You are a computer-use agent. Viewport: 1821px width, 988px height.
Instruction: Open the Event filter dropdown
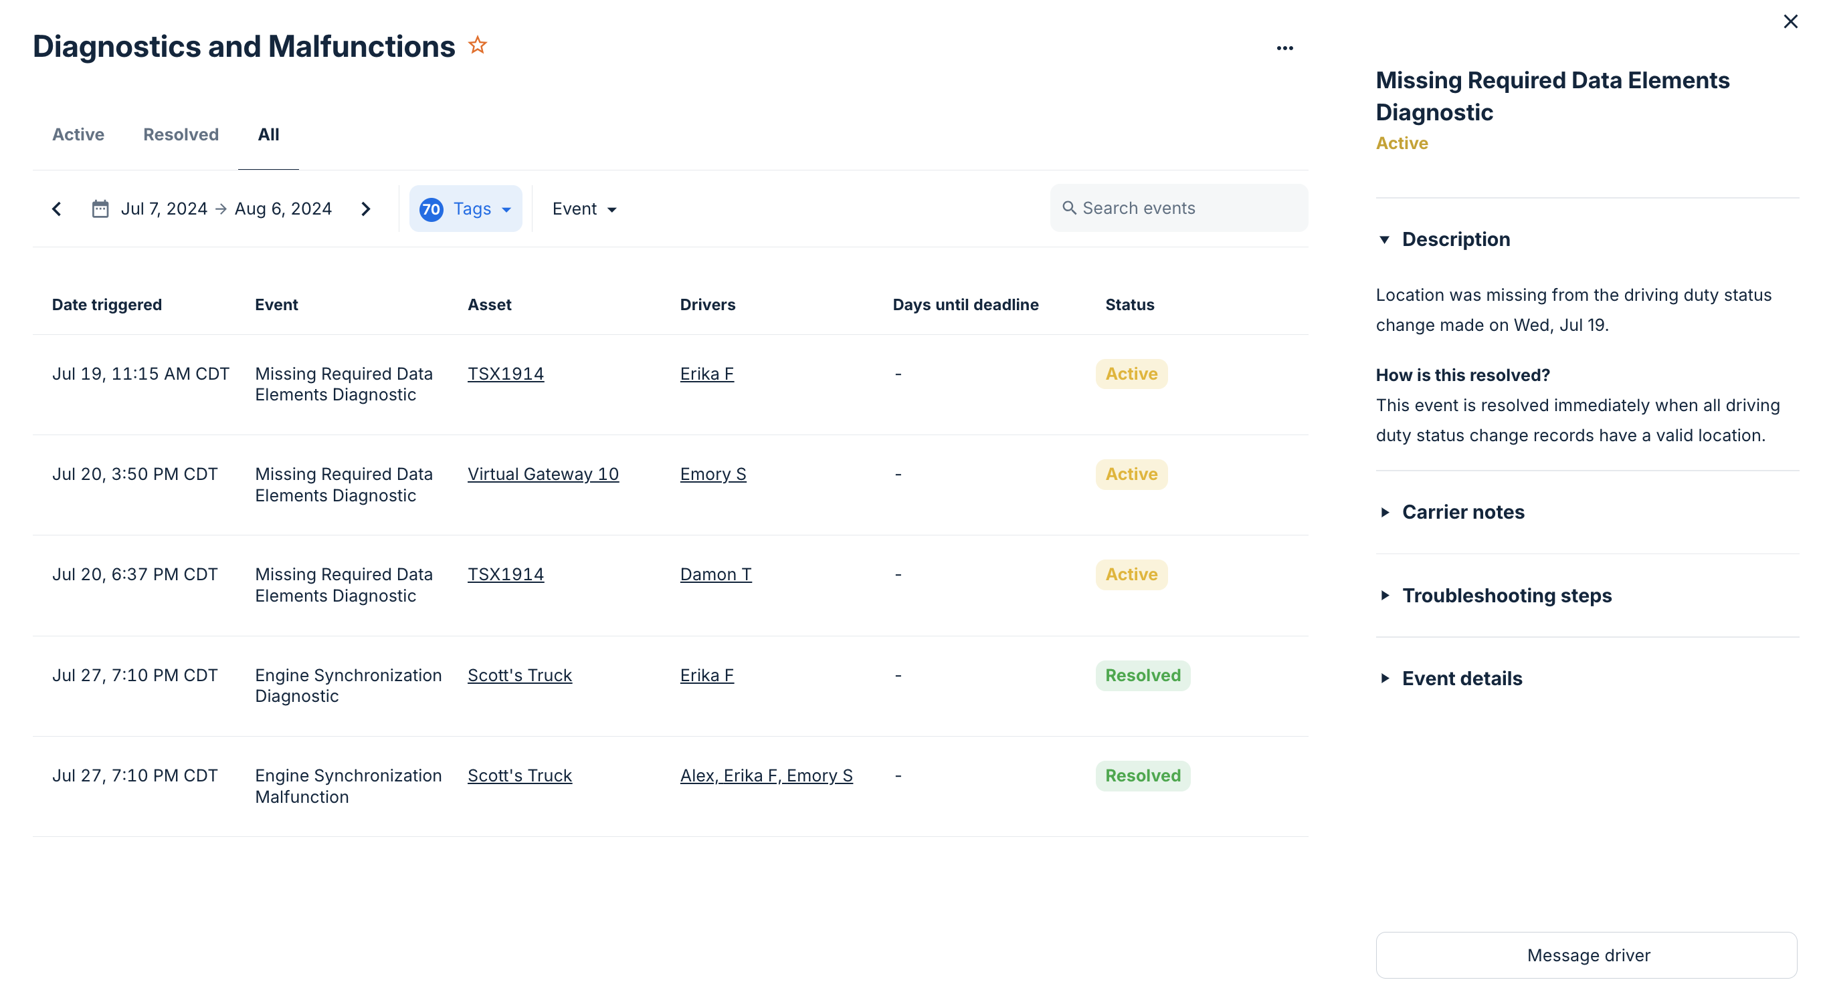[584, 209]
